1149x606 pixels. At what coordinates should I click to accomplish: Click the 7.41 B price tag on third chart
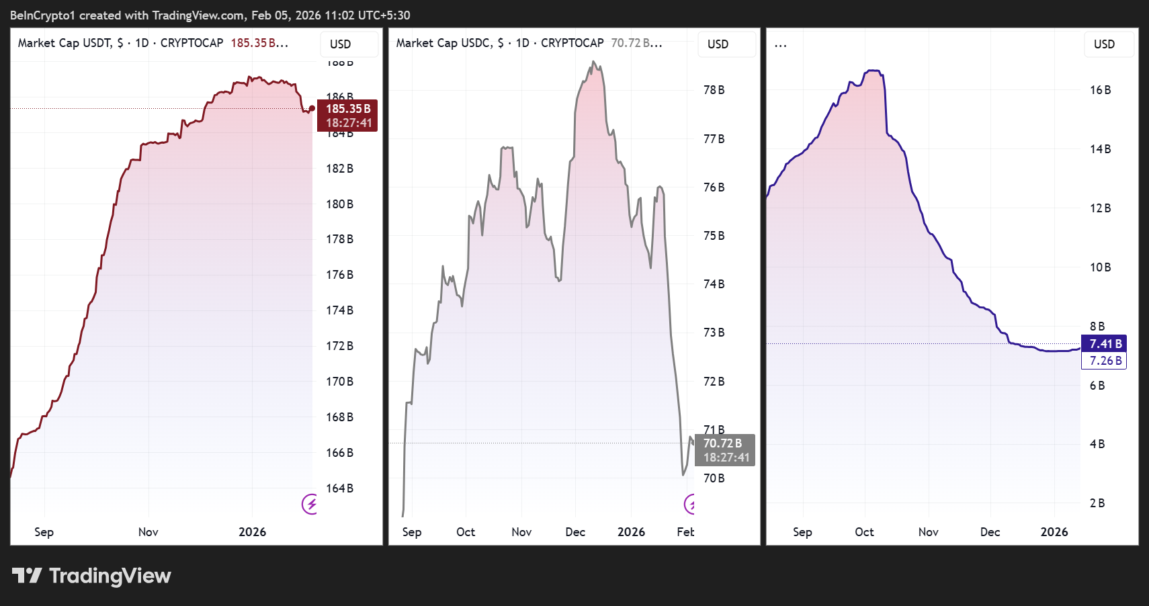click(1105, 343)
